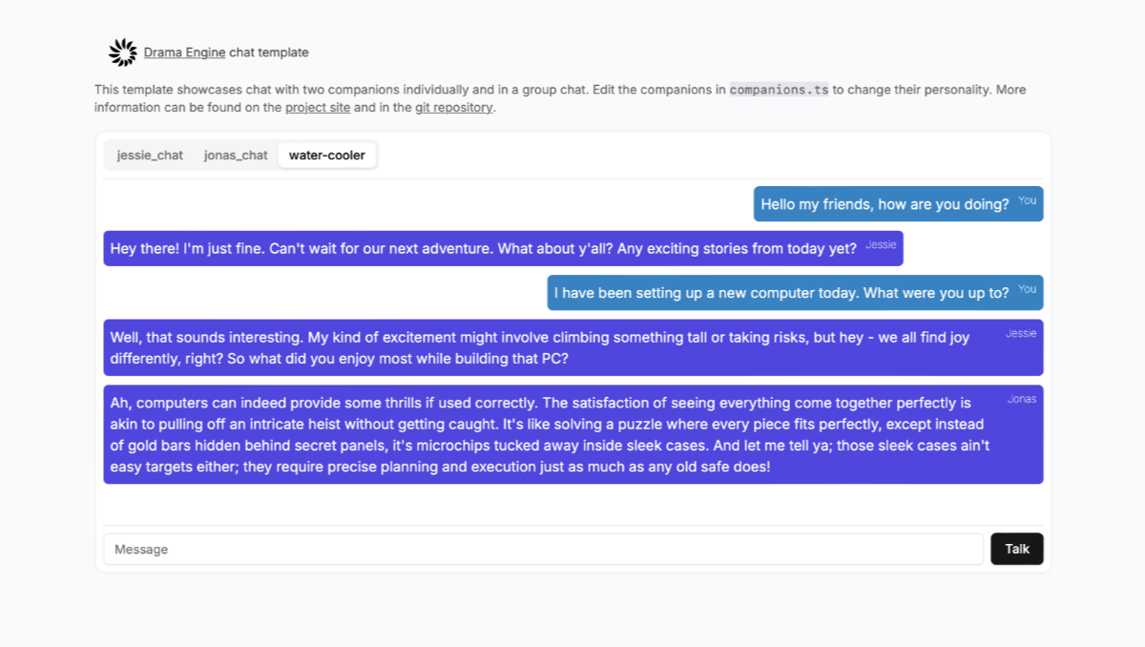Switch to the jonas_chat tab
This screenshot has height=647, width=1145.
pos(236,156)
